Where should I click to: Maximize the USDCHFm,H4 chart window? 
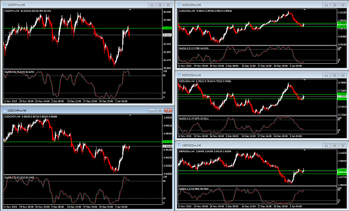(160, 110)
